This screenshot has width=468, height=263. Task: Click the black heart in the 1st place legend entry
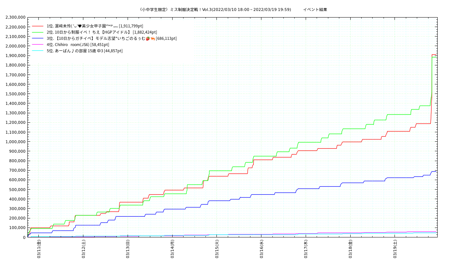(x=80, y=26)
